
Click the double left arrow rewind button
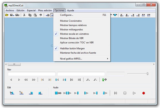pos(26,80)
